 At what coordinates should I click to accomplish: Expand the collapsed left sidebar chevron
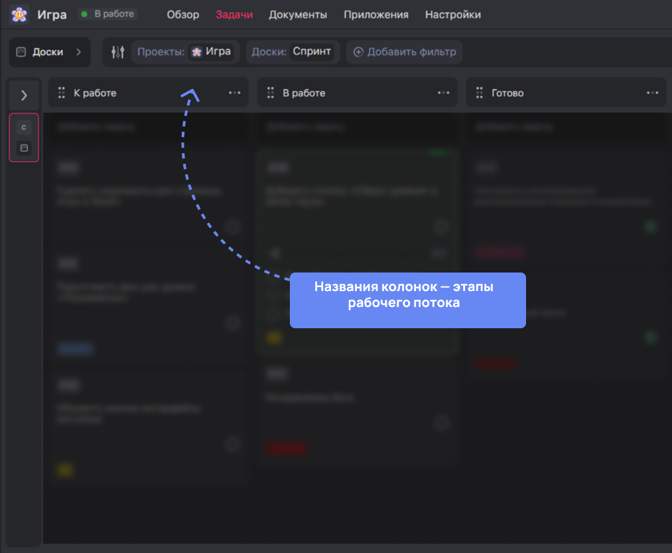pos(24,95)
